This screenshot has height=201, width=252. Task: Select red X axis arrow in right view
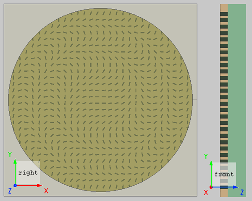pos(29,186)
